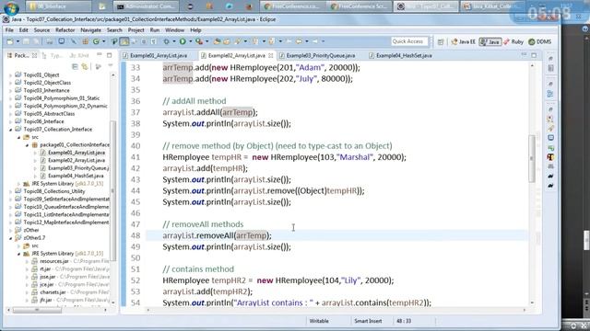
Task: Open the Navigate menu
Action: tap(90, 30)
